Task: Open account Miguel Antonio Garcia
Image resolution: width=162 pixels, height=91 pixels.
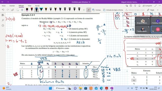Action: click(x=129, y=2)
